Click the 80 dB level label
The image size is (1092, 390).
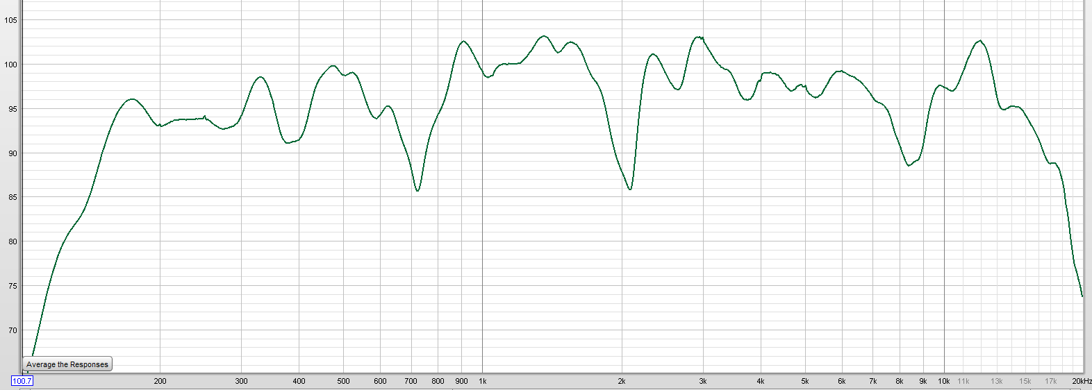tap(13, 241)
